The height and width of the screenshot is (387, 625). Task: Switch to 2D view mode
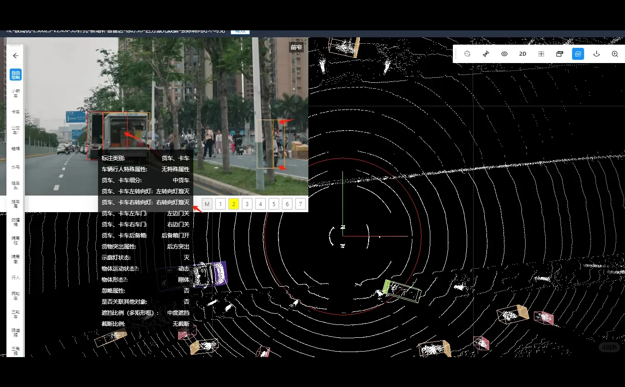[523, 54]
